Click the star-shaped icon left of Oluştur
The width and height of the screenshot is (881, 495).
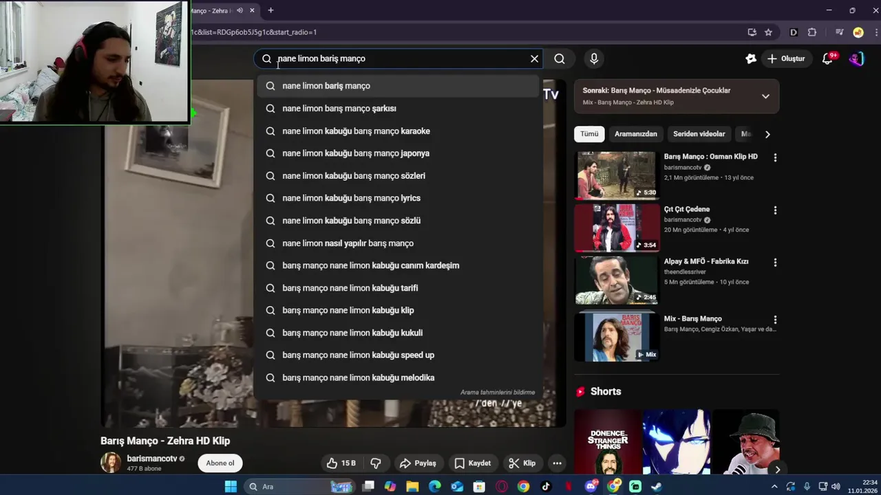point(751,58)
